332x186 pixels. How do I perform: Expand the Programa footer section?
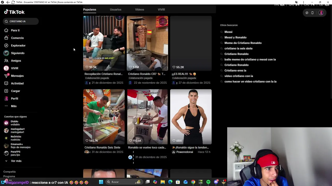click(x=9, y=176)
